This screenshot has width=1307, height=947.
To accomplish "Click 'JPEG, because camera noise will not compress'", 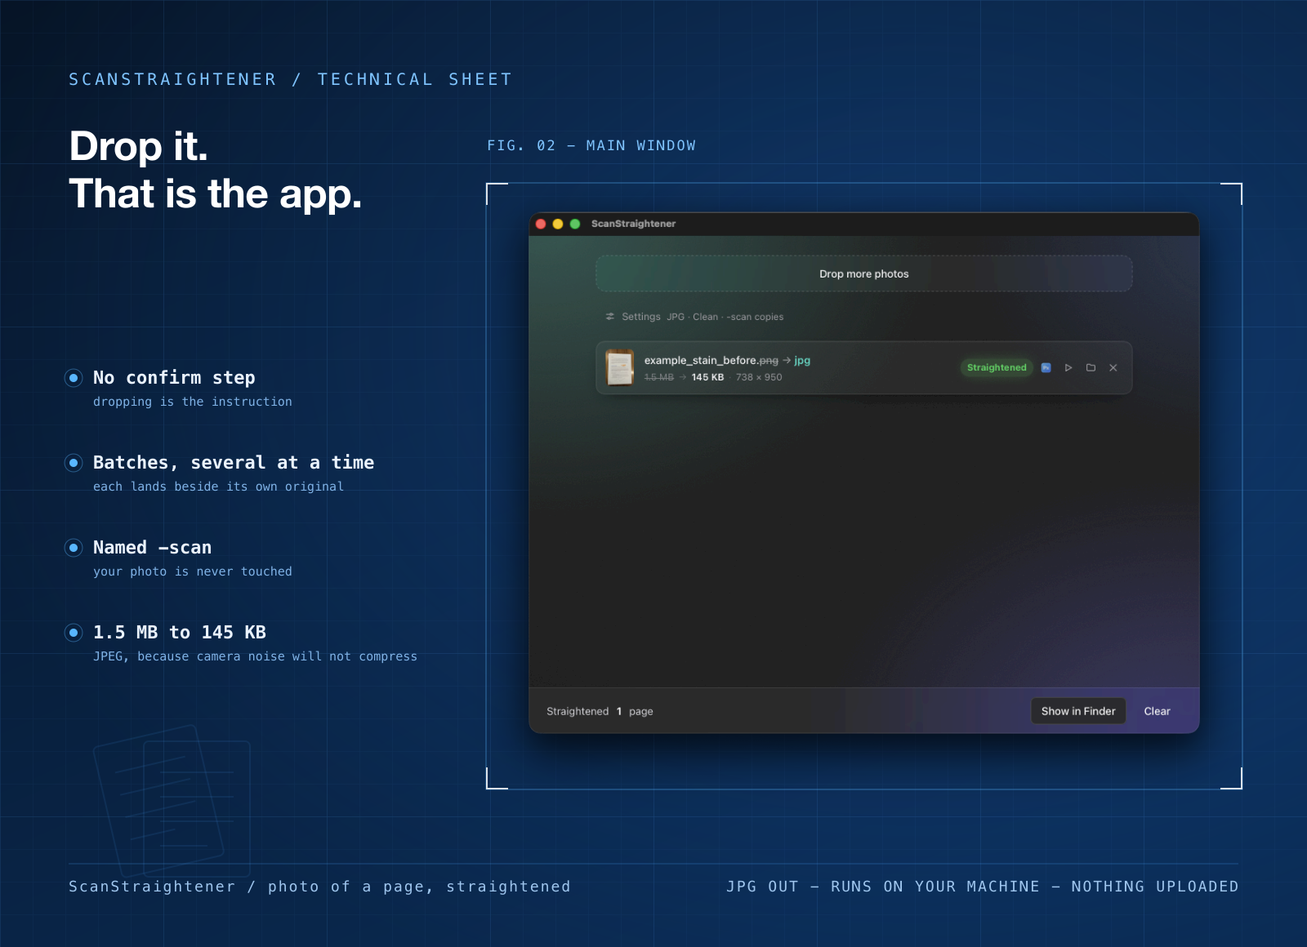I will coord(255,656).
